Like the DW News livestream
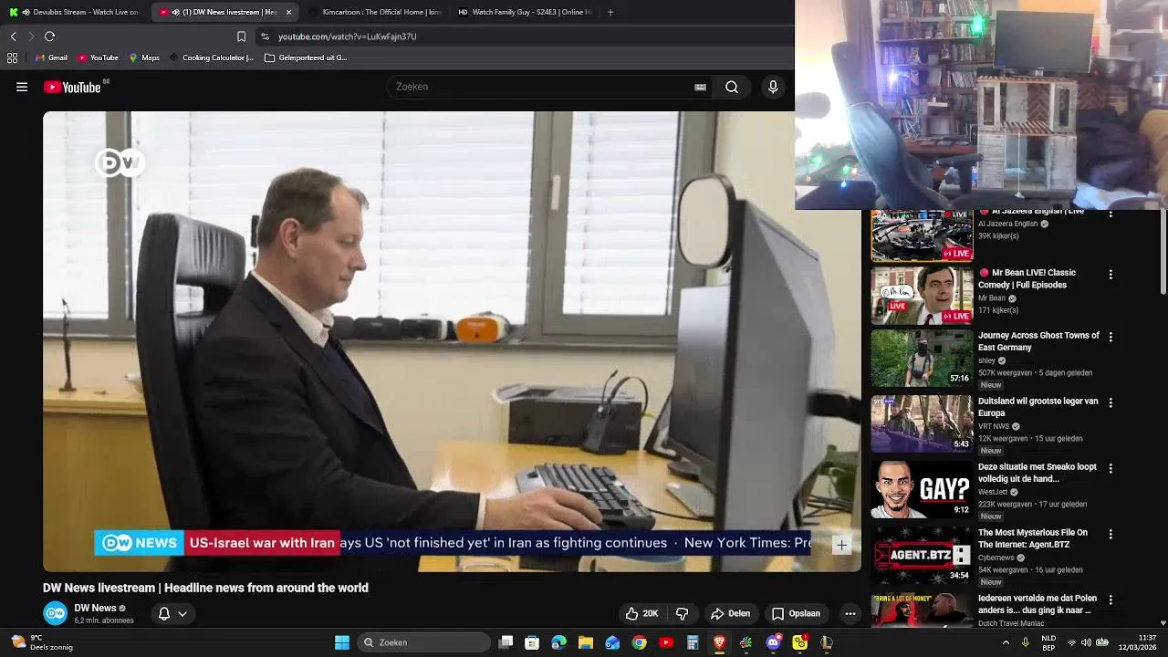This screenshot has height=657, width=1168. (641, 613)
